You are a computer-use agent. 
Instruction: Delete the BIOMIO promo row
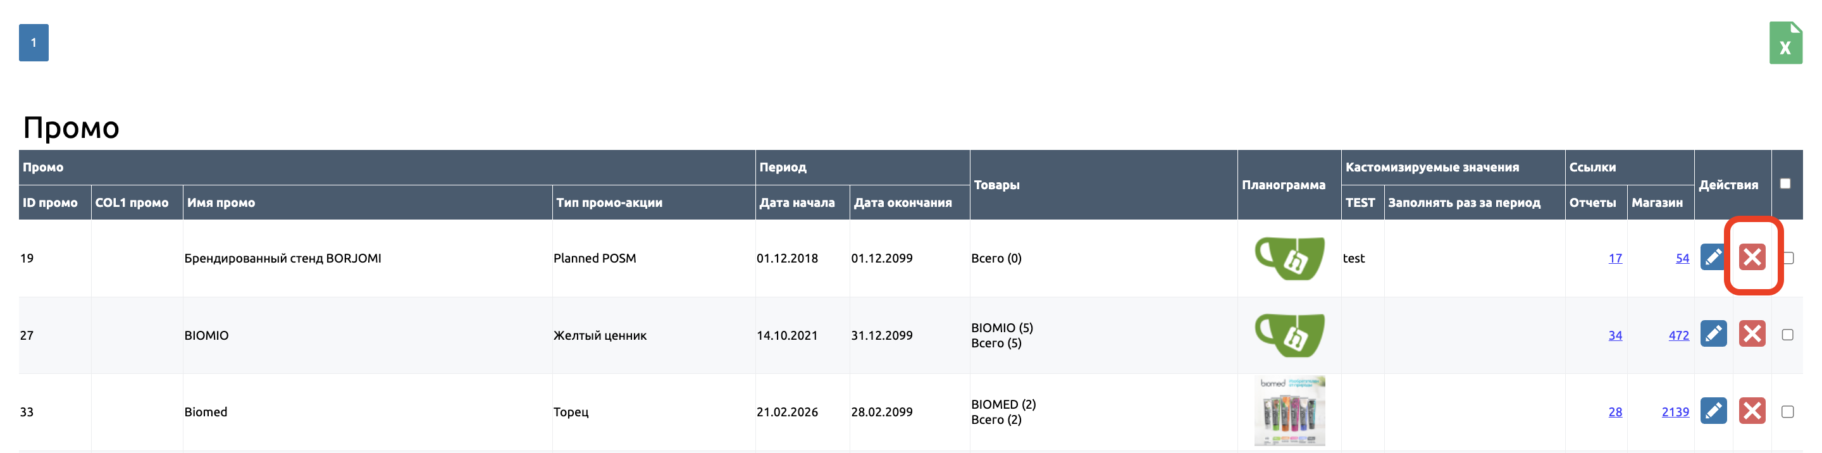tap(1752, 334)
